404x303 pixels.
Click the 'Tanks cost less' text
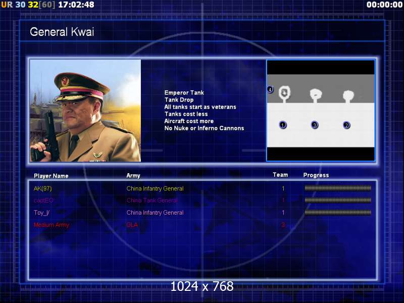click(x=186, y=114)
